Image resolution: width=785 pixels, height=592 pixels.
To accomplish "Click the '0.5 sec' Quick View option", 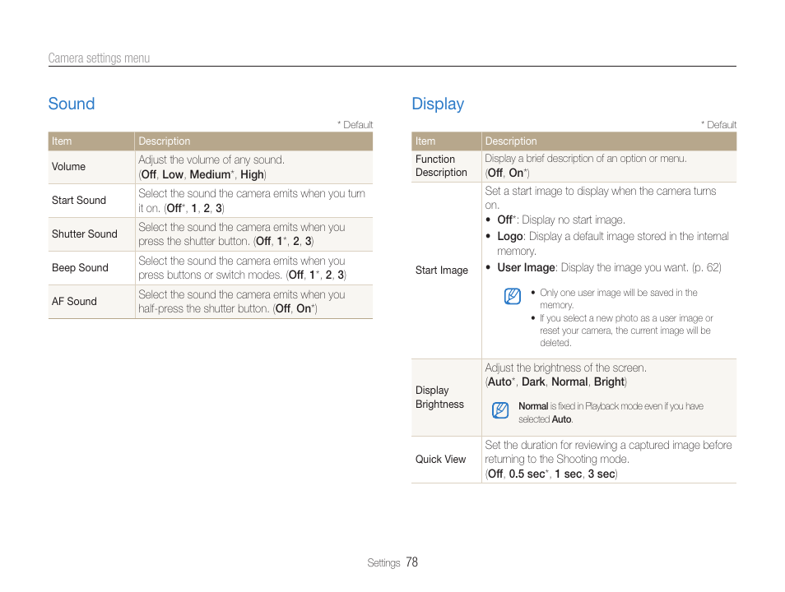I will [527, 474].
